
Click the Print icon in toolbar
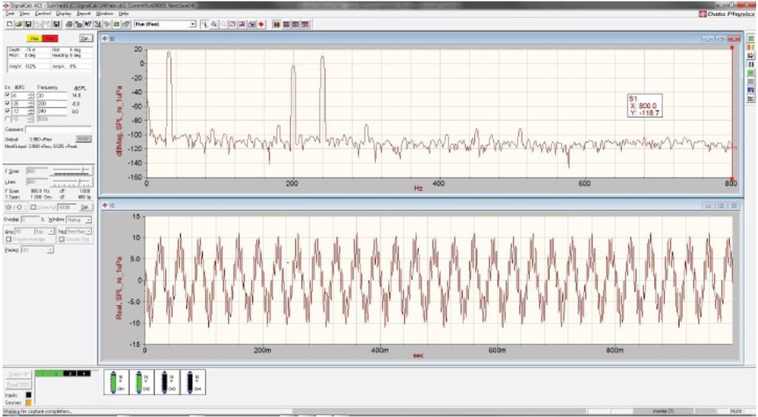click(x=69, y=24)
